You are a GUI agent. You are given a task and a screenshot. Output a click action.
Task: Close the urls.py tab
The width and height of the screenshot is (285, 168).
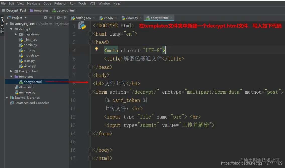pos(116,18)
